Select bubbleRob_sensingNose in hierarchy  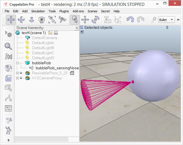click(57, 68)
